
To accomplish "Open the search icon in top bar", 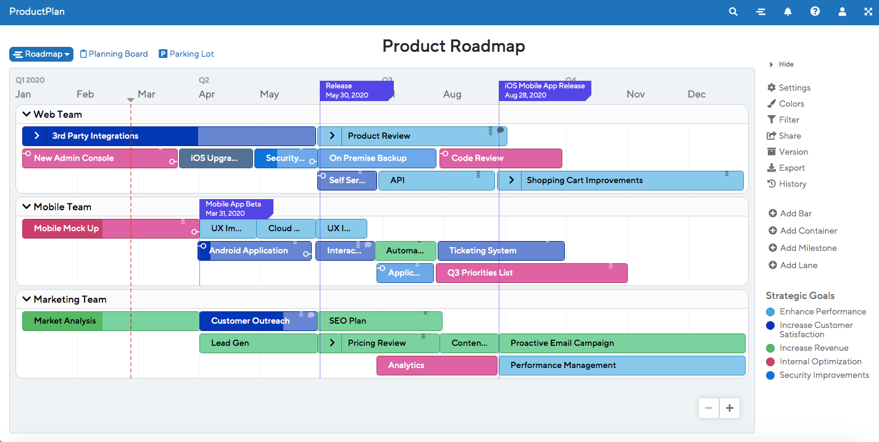I will [x=733, y=12].
